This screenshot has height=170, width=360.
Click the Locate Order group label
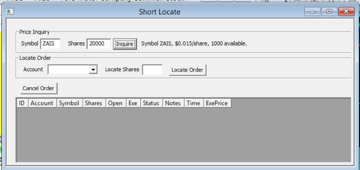35,58
